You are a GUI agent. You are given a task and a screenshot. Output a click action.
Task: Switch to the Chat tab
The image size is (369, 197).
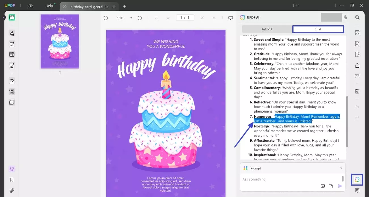[318, 29]
